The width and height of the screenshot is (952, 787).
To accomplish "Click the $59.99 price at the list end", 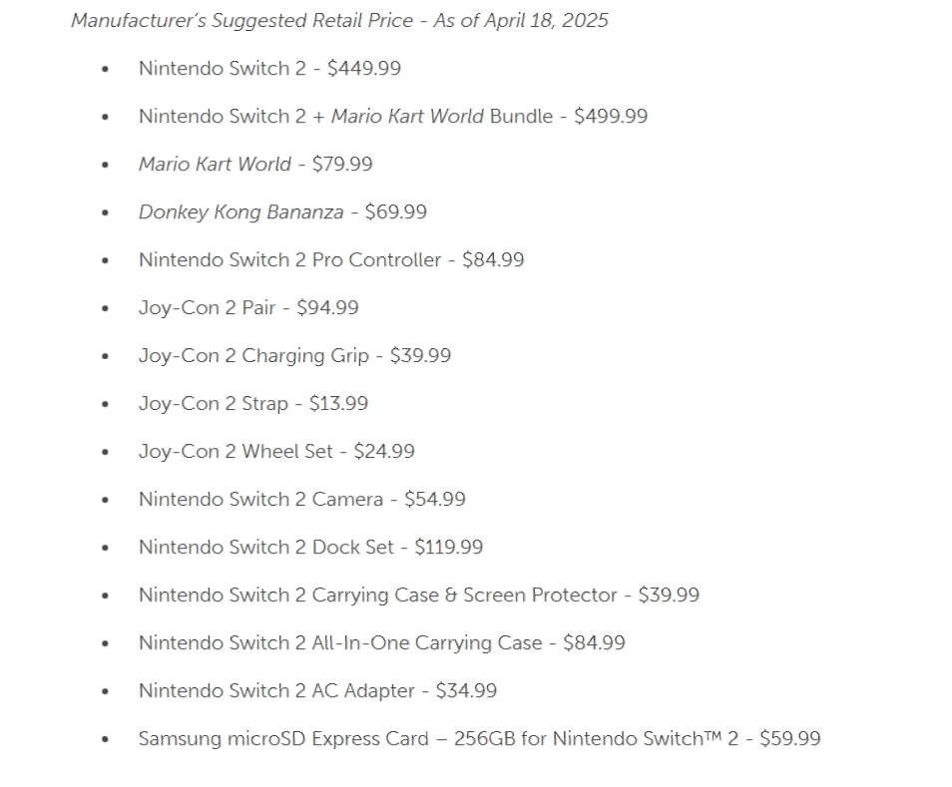I will [x=790, y=739].
